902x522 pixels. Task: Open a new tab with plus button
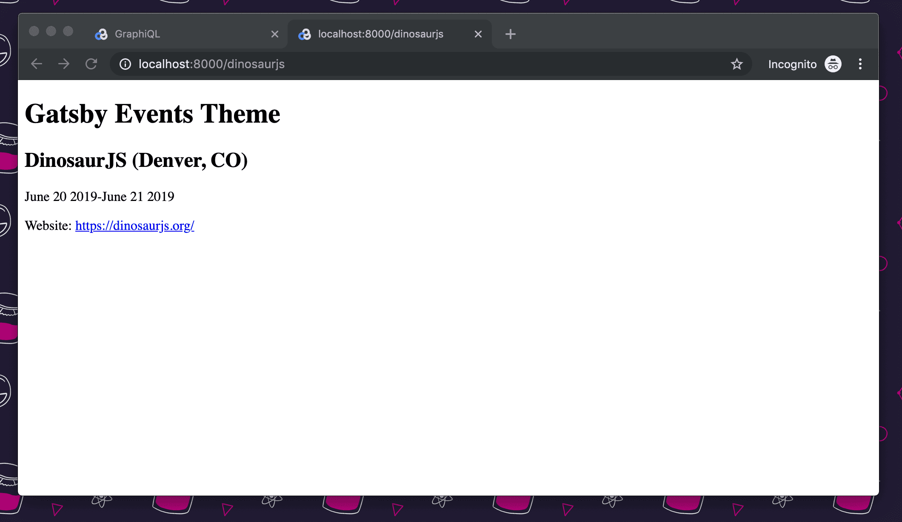point(510,34)
